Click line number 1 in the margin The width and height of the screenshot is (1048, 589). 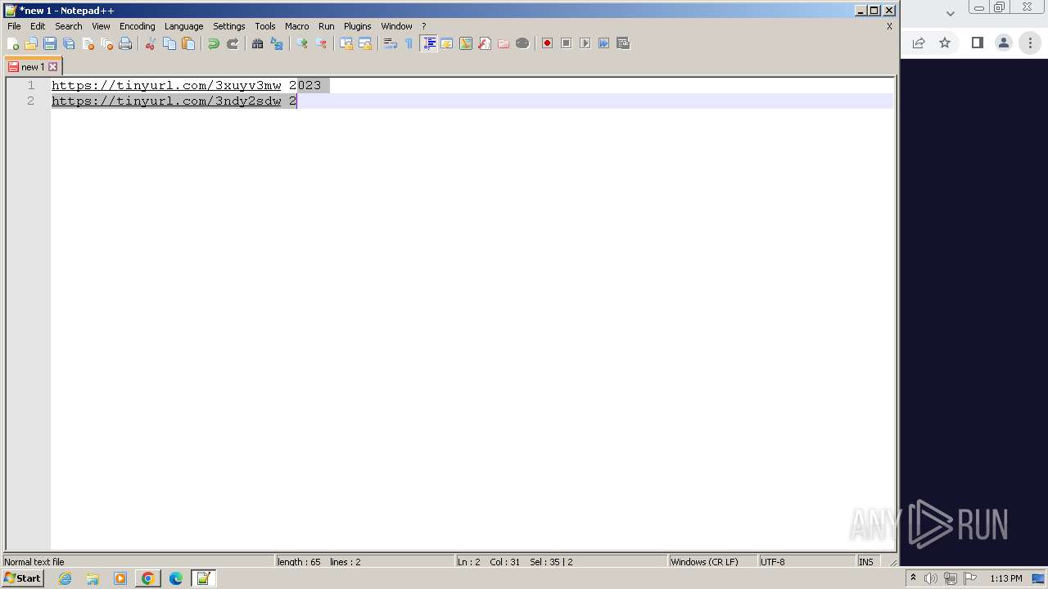pyautogui.click(x=31, y=85)
